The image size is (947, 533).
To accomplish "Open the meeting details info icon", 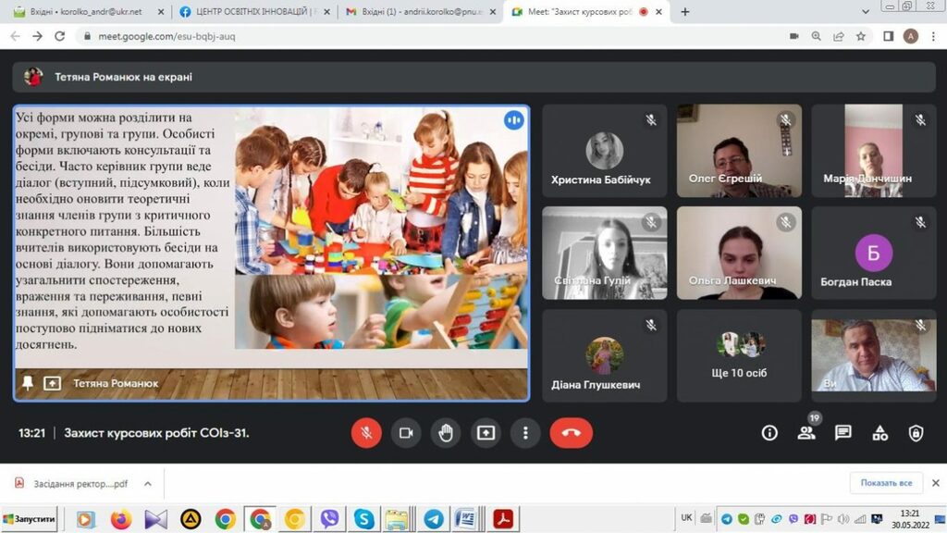I will pos(769,432).
